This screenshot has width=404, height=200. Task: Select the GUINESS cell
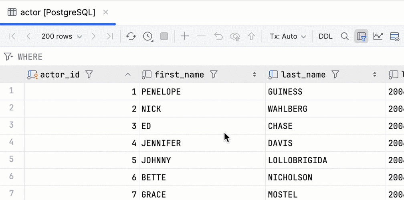(x=326, y=92)
